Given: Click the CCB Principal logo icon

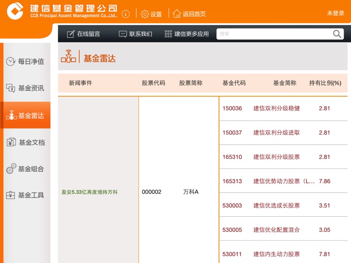Looking at the screenshot, I should [15, 11].
